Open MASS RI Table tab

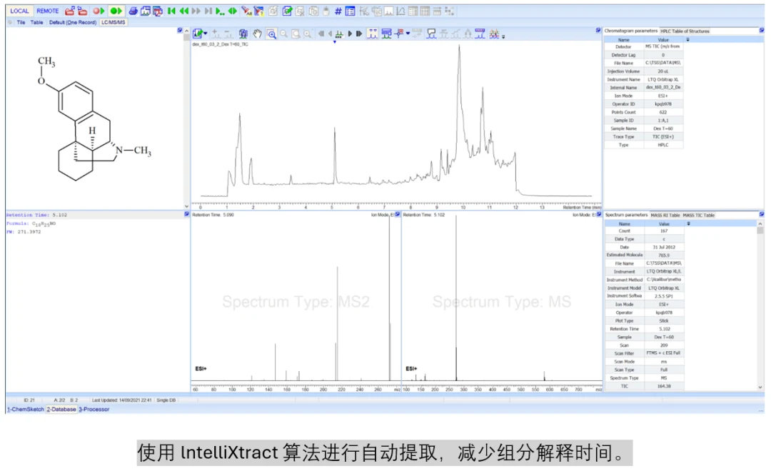pyautogui.click(x=665, y=215)
